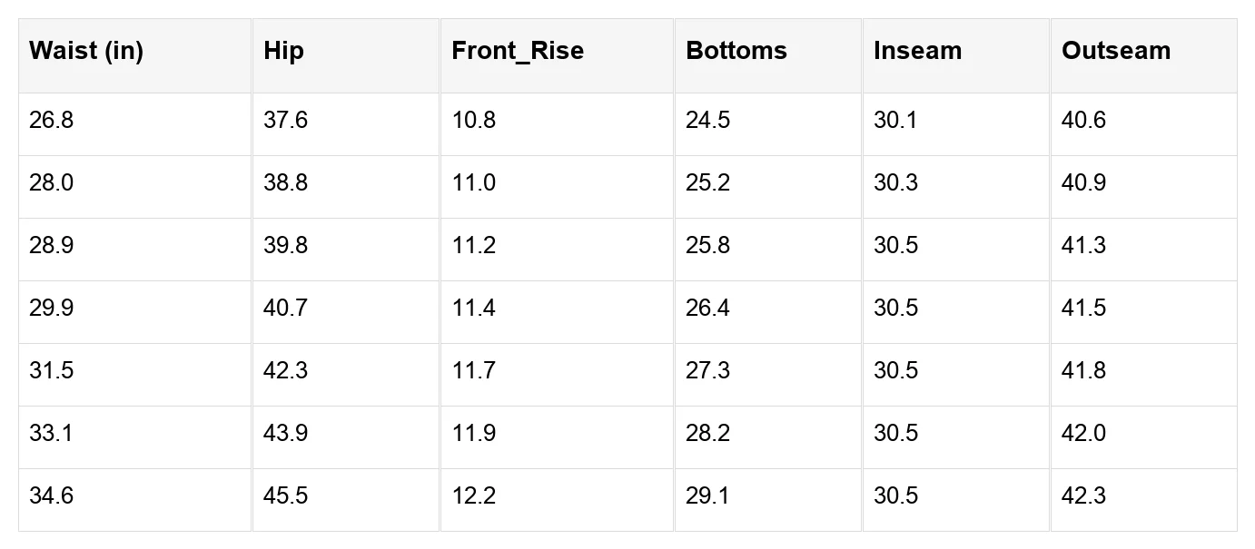Click the Inseam column header
The height and width of the screenshot is (549, 1255).
pyautogui.click(x=917, y=51)
